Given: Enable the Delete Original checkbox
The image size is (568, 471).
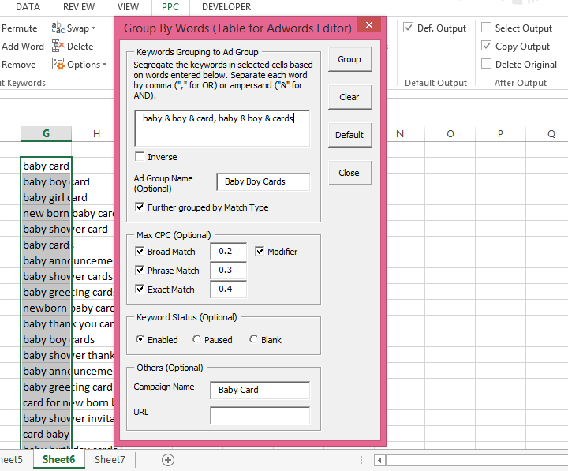Looking at the screenshot, I should click(486, 64).
